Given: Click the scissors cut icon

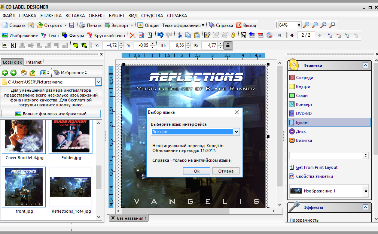Looking at the screenshot, I should click(180, 36).
